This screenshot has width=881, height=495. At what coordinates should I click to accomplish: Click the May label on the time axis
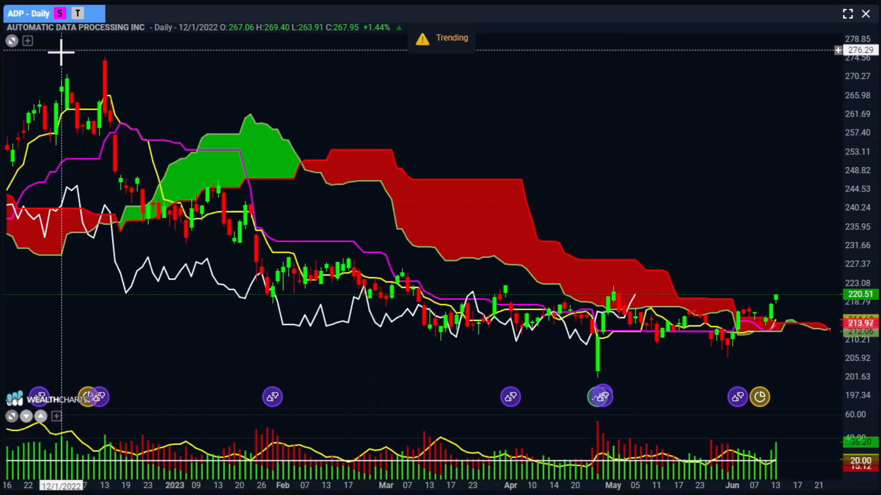point(613,485)
